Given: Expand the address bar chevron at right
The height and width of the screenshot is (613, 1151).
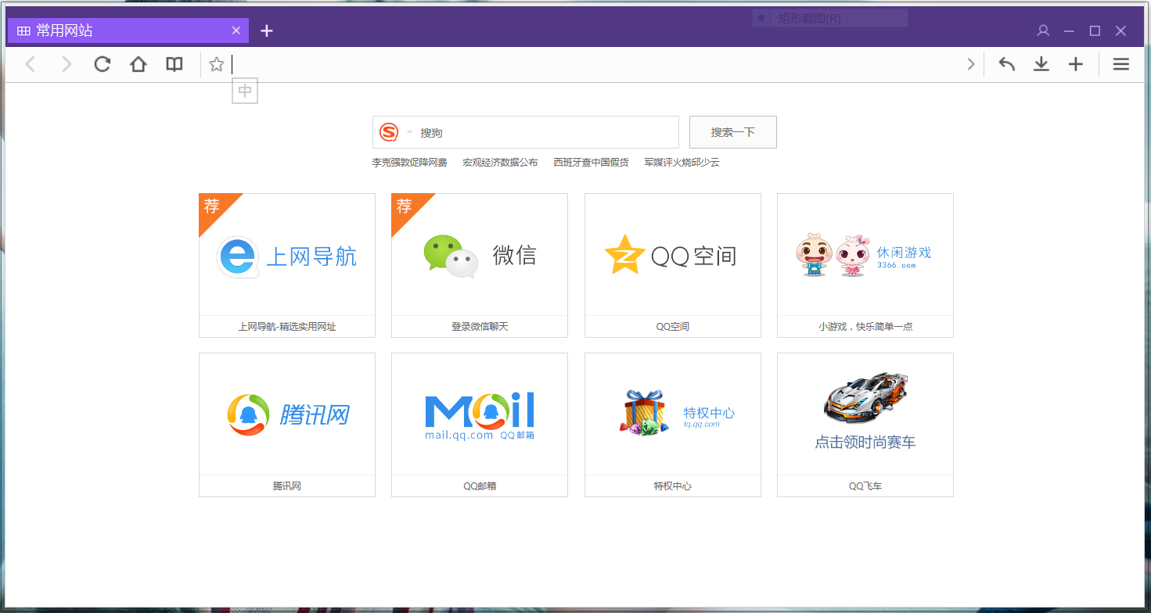Looking at the screenshot, I should pyautogui.click(x=971, y=64).
